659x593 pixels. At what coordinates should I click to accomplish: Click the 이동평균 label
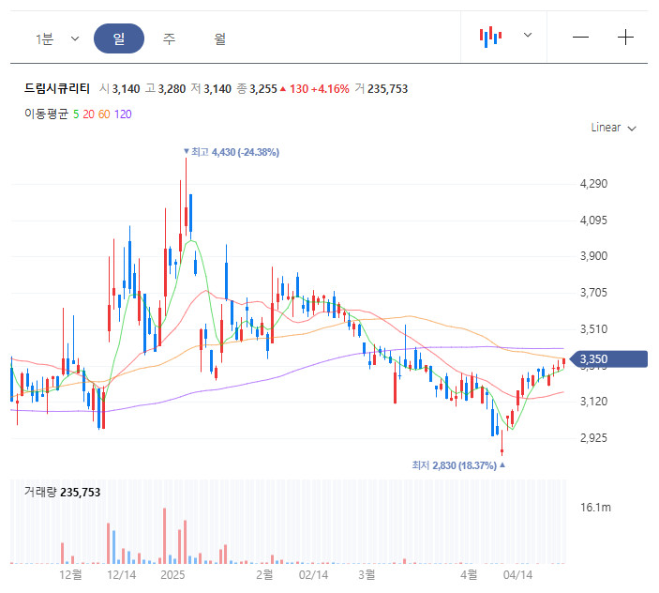(x=46, y=114)
